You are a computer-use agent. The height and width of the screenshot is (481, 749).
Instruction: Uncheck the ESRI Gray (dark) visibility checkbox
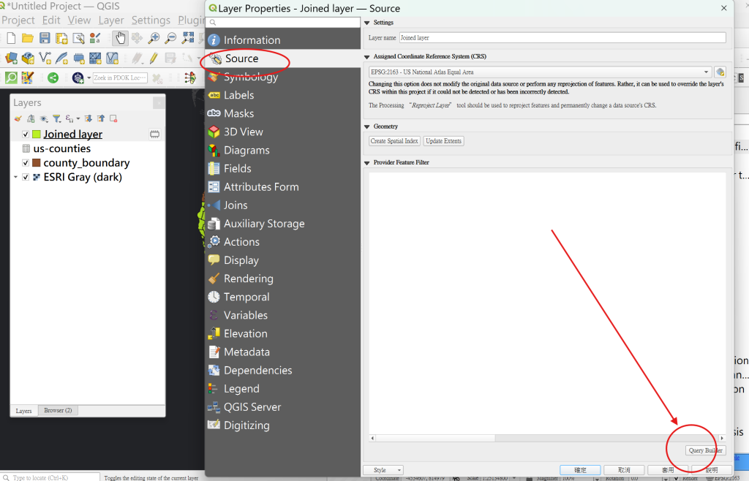[26, 177]
